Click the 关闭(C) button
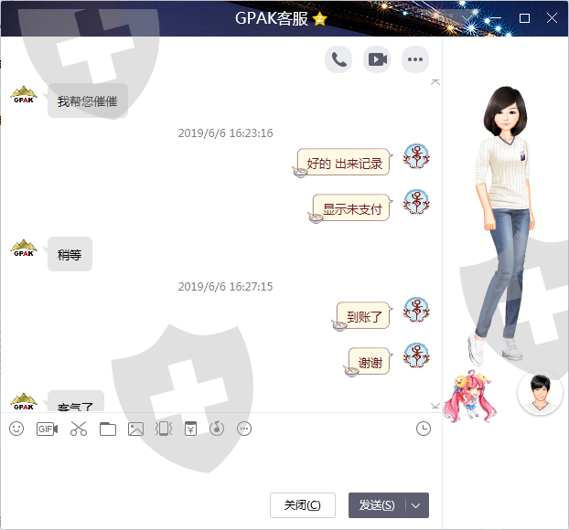This screenshot has width=569, height=530. (x=303, y=505)
